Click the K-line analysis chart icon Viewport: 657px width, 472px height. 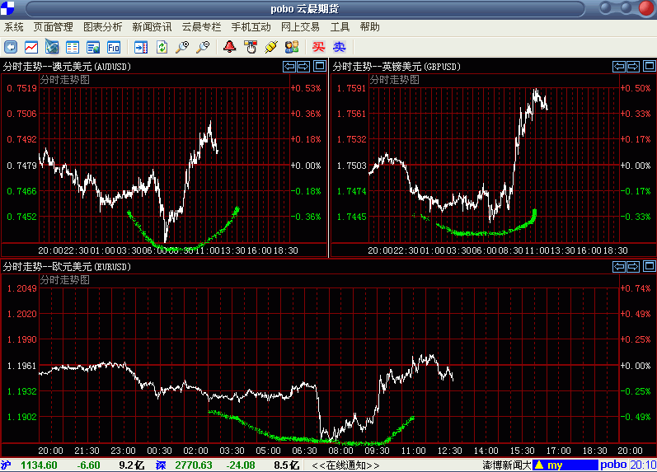tap(52, 47)
